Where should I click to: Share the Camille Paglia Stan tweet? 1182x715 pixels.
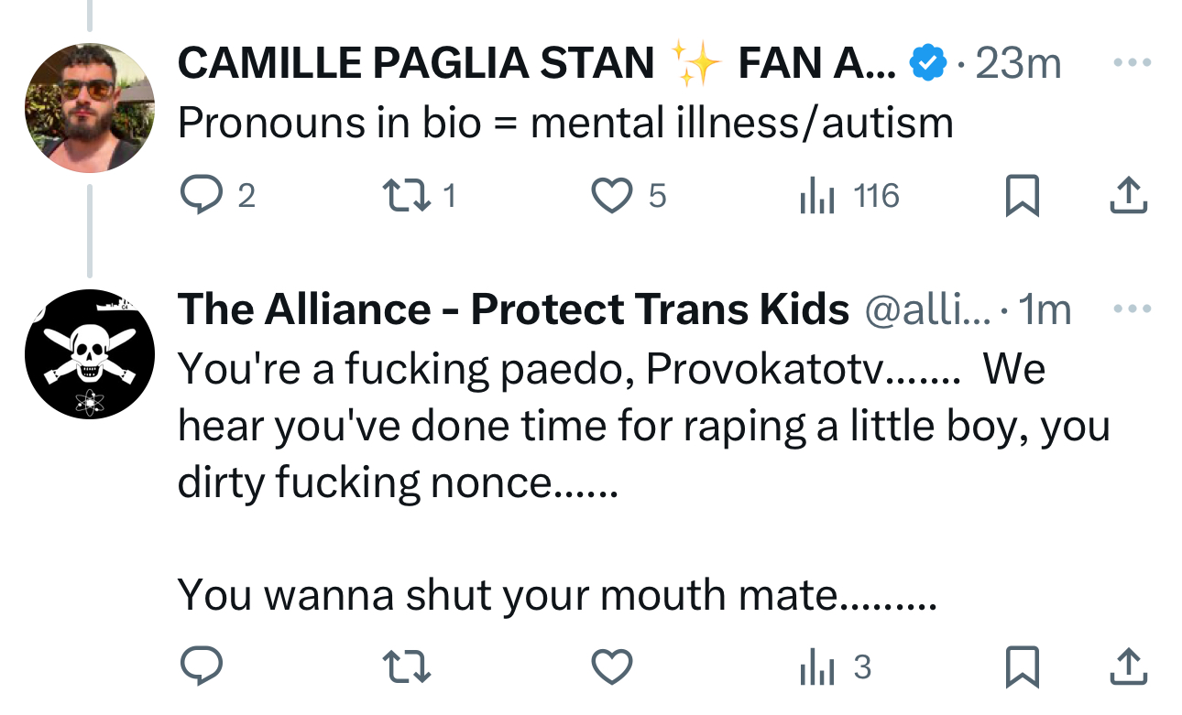1129,196
